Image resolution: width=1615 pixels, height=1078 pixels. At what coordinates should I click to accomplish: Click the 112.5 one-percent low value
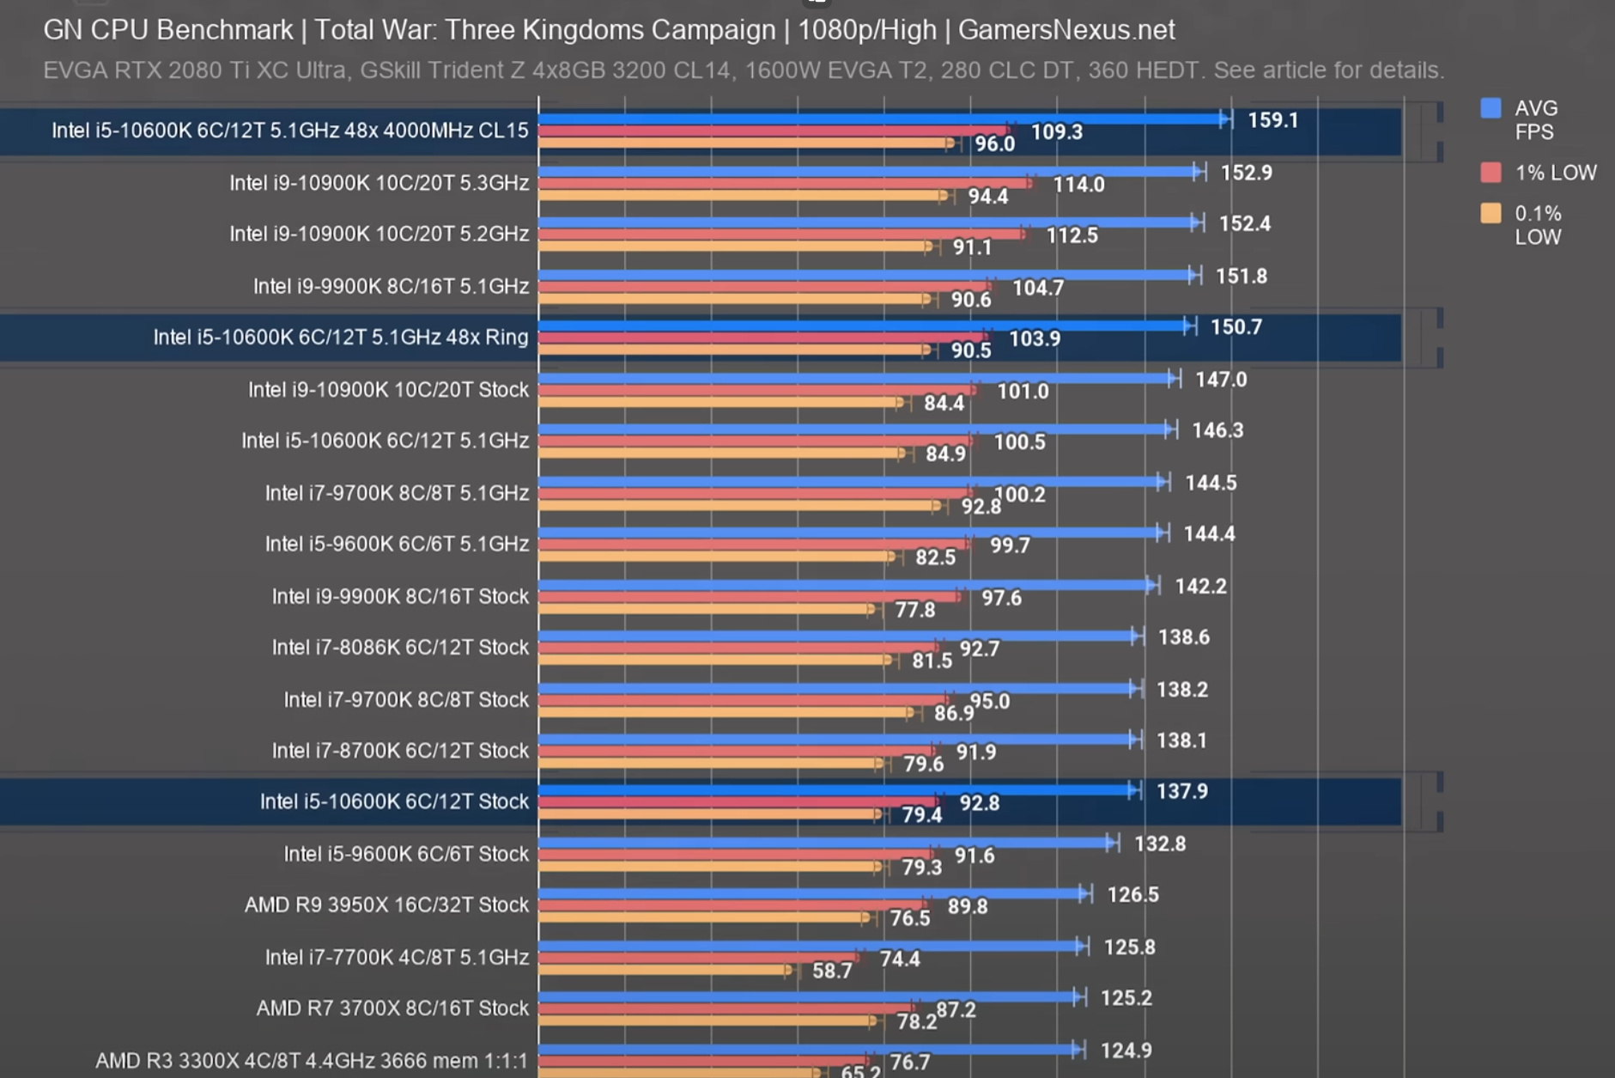(x=1072, y=235)
